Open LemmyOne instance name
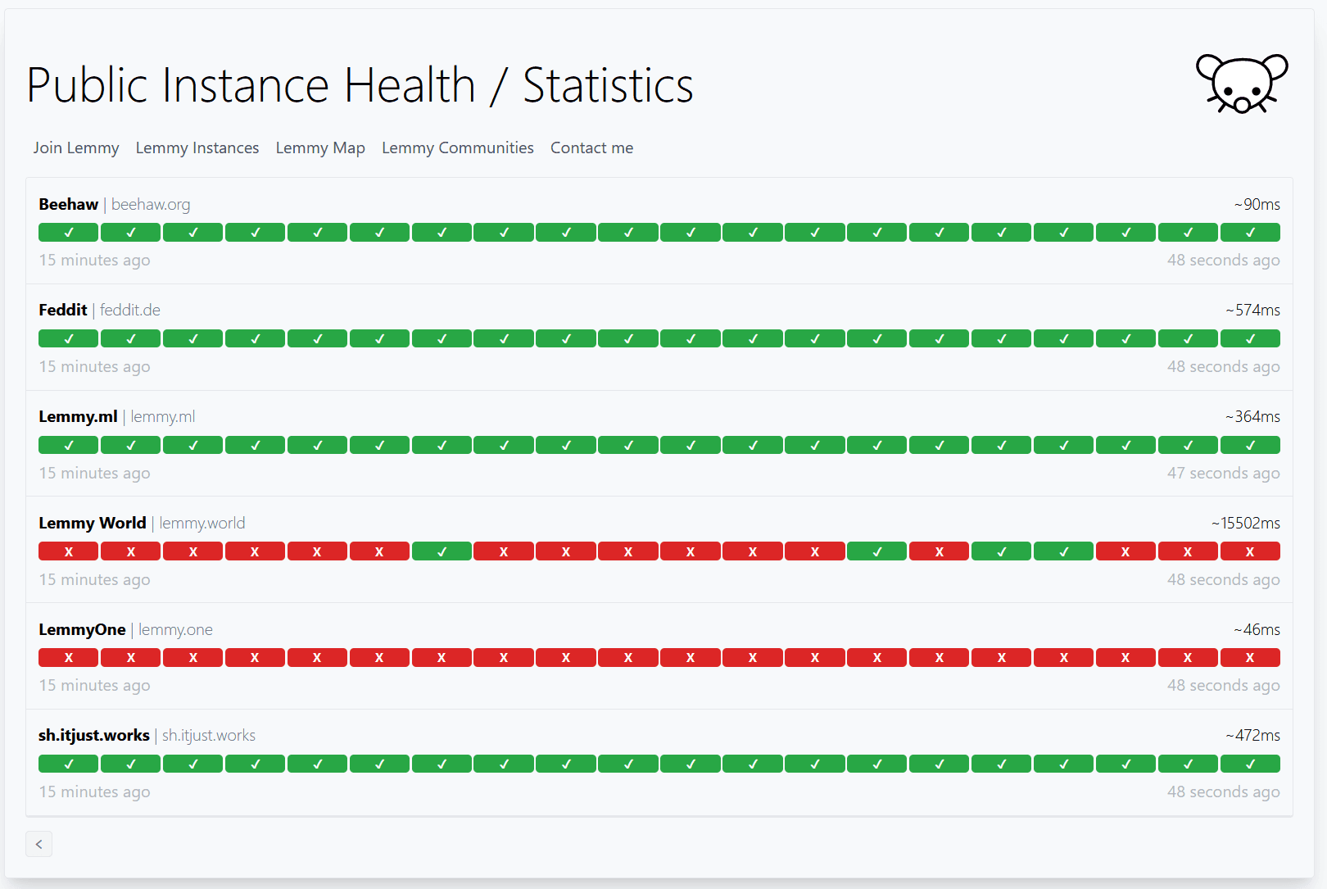This screenshot has height=889, width=1327. click(x=82, y=630)
